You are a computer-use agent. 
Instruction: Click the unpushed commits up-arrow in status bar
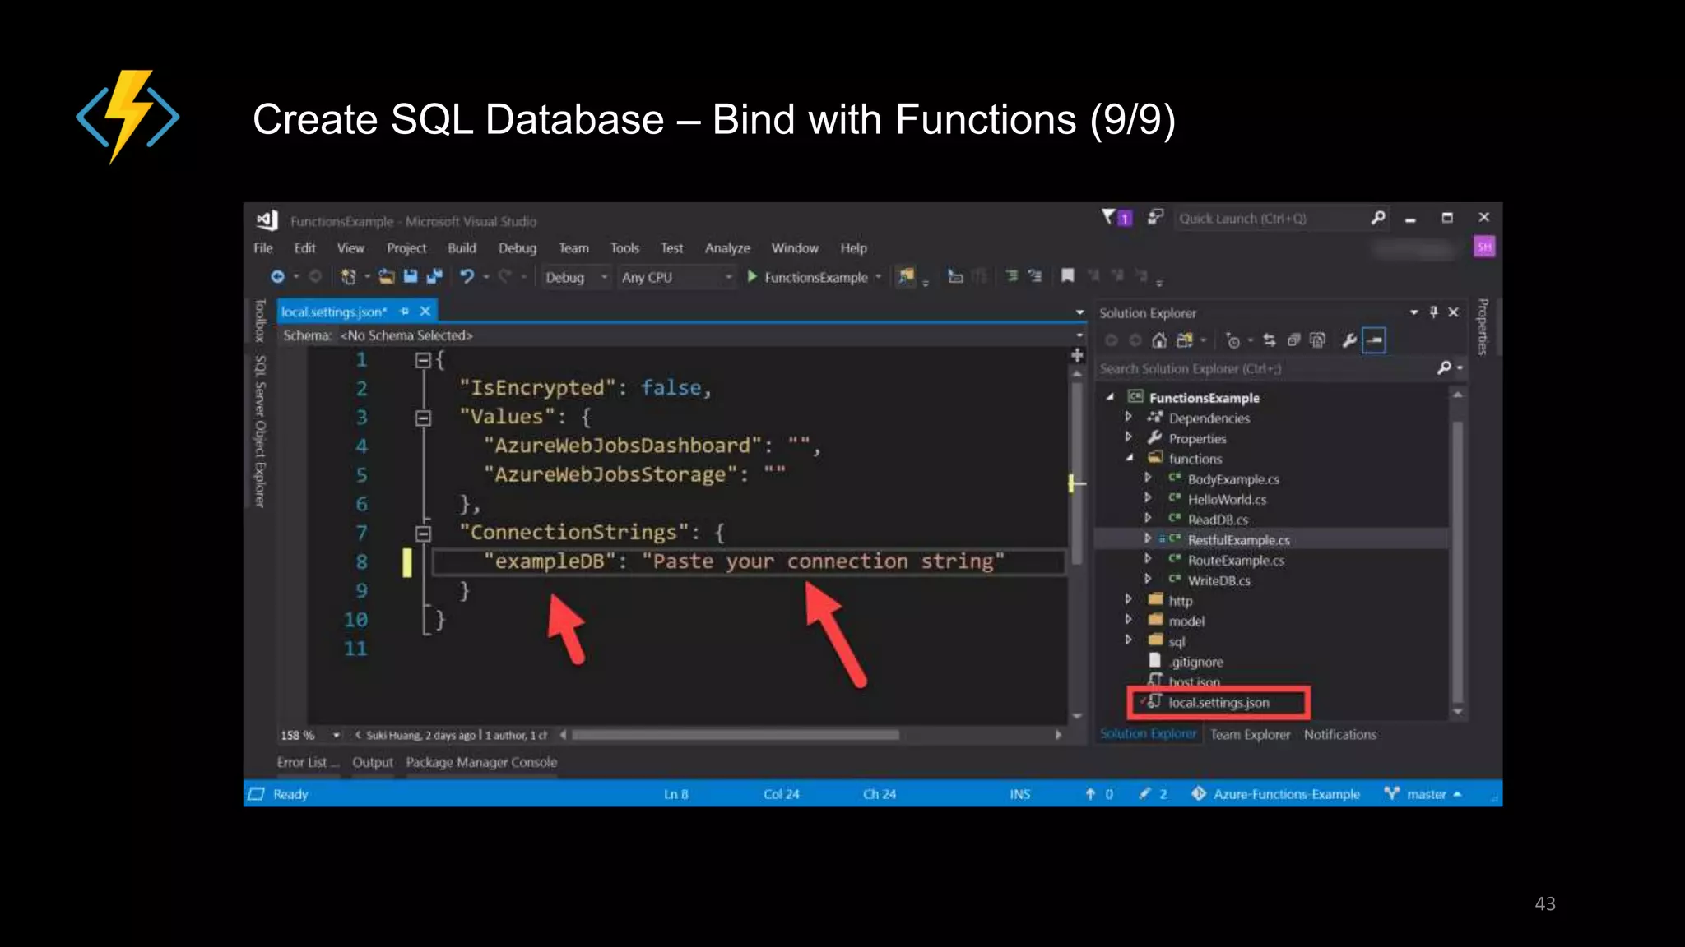pos(1090,793)
